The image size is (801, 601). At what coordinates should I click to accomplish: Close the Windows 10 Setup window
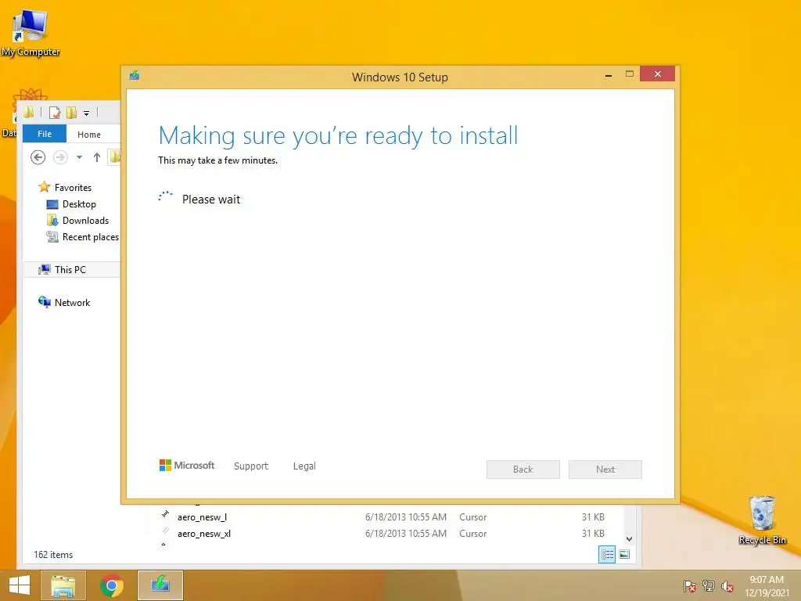(x=657, y=74)
